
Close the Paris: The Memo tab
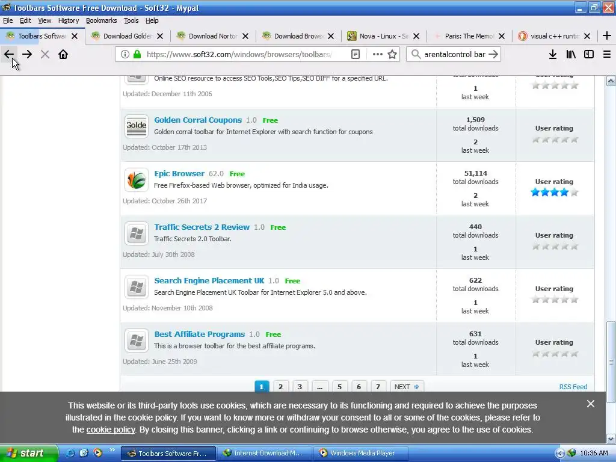pyautogui.click(x=502, y=36)
